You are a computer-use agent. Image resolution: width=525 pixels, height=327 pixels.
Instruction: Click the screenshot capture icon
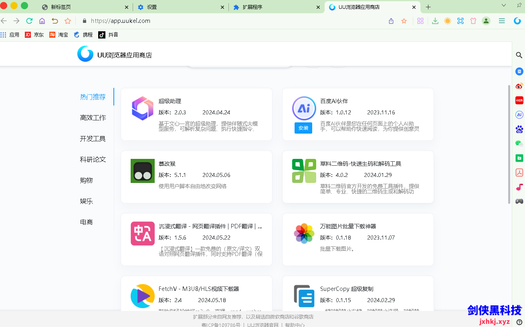click(x=460, y=21)
